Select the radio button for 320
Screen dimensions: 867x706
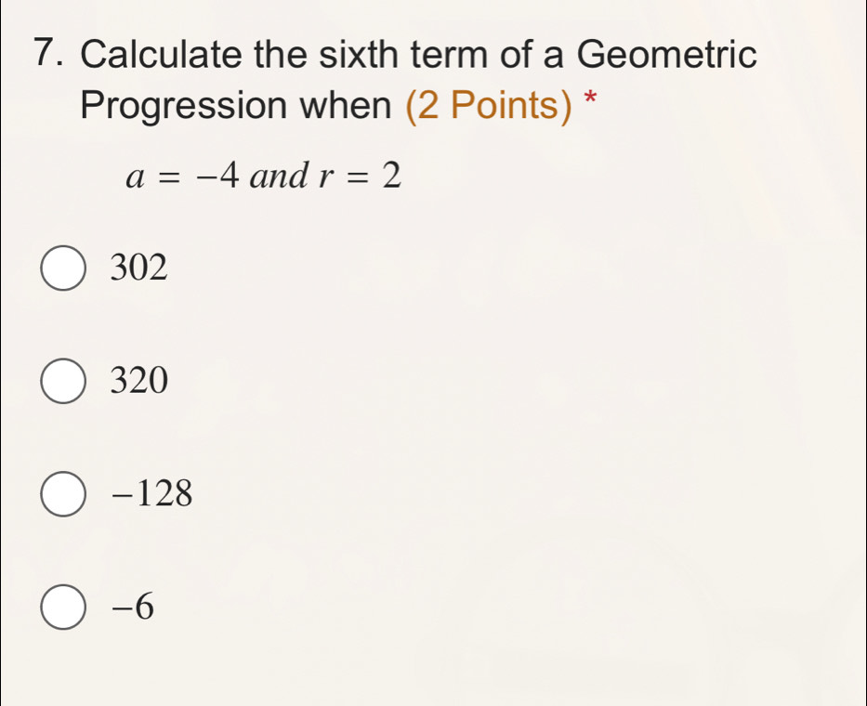tap(62, 382)
